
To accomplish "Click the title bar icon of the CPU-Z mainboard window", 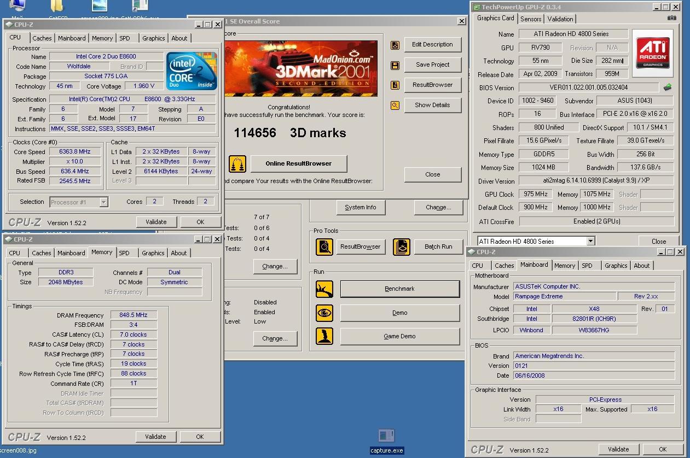I will click(471, 252).
